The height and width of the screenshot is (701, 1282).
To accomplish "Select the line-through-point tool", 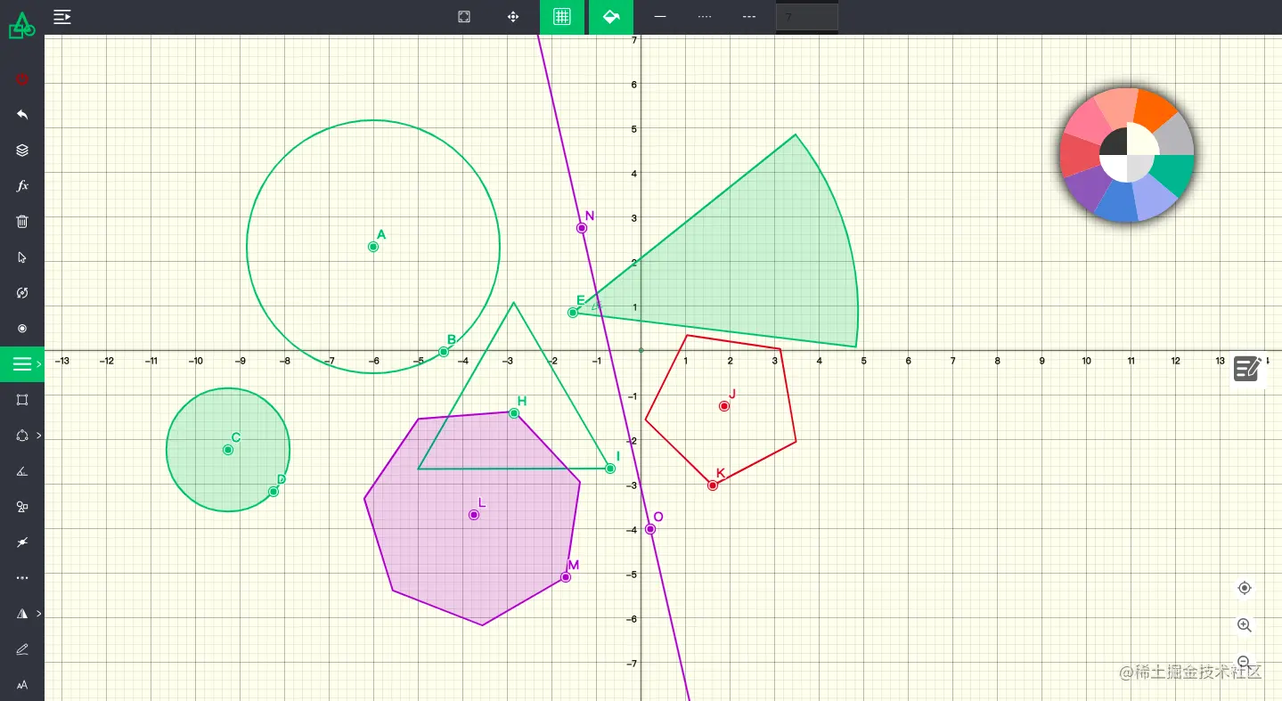I will pyautogui.click(x=22, y=542).
